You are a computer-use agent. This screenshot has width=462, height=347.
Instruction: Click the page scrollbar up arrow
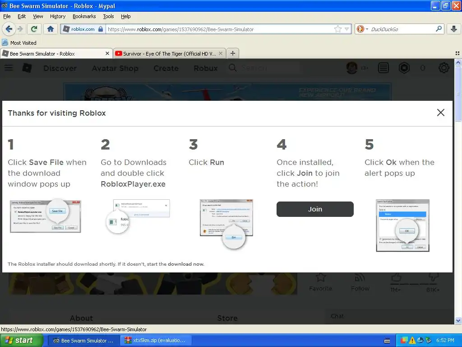pos(458,62)
